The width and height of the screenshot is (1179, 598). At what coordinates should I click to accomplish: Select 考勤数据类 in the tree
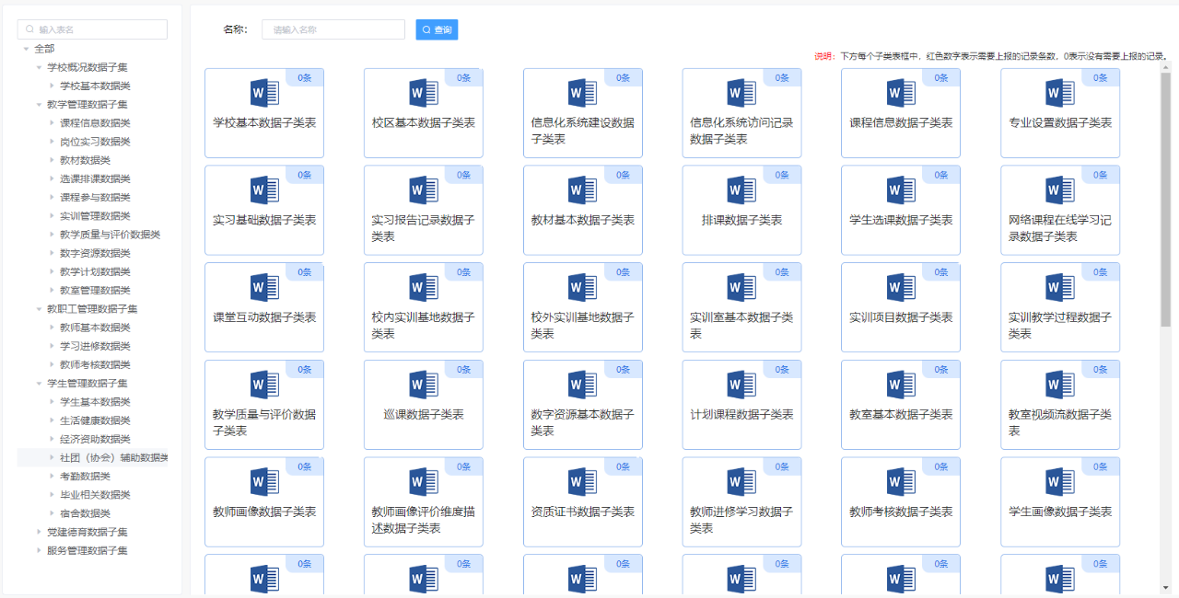click(x=85, y=477)
